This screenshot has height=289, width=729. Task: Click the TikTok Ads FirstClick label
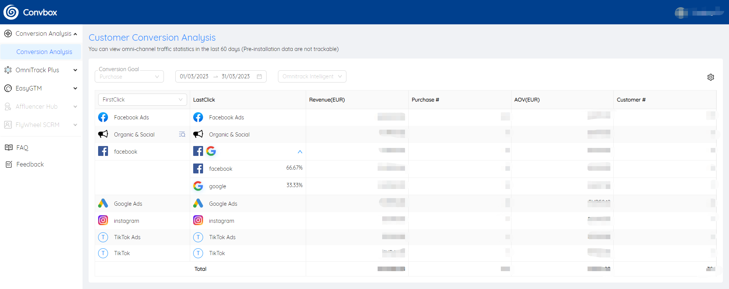[127, 237]
